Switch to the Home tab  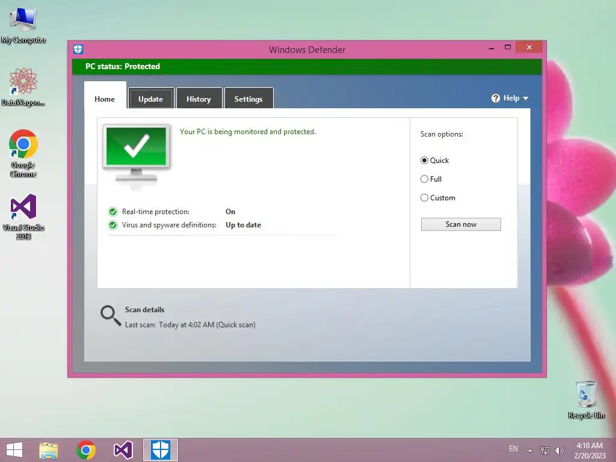click(105, 99)
